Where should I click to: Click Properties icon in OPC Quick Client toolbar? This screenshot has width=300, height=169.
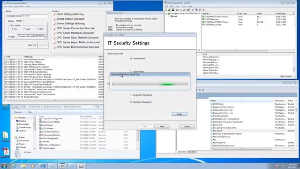pyautogui.click(x=188, y=10)
